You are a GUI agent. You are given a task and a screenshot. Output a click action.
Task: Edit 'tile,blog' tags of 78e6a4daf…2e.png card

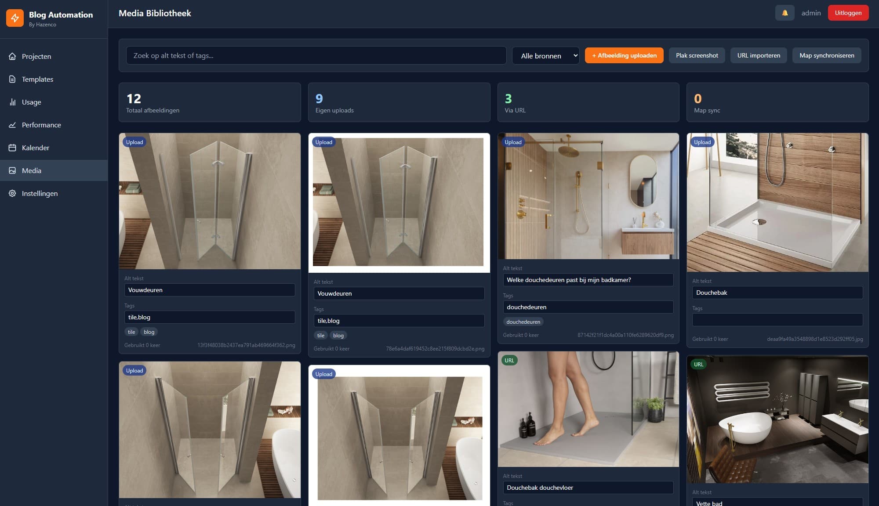(399, 321)
